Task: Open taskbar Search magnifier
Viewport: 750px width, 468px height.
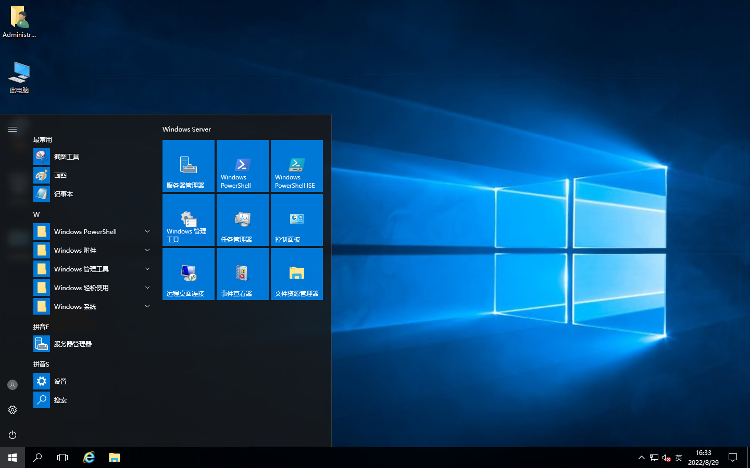Action: [37, 458]
